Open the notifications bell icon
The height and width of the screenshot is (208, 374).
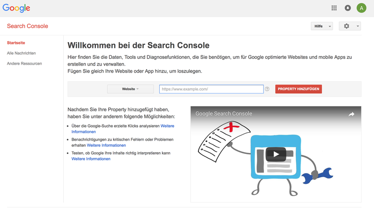click(348, 8)
